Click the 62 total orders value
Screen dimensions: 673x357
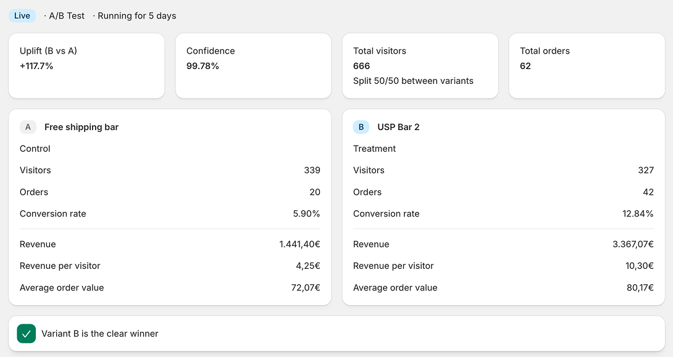pyautogui.click(x=525, y=66)
